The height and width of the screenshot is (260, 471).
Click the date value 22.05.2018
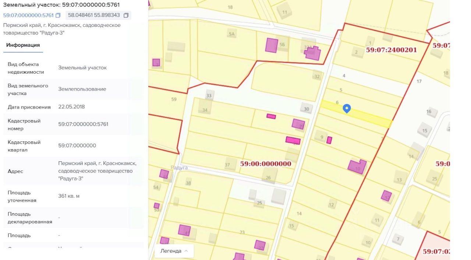coord(71,107)
